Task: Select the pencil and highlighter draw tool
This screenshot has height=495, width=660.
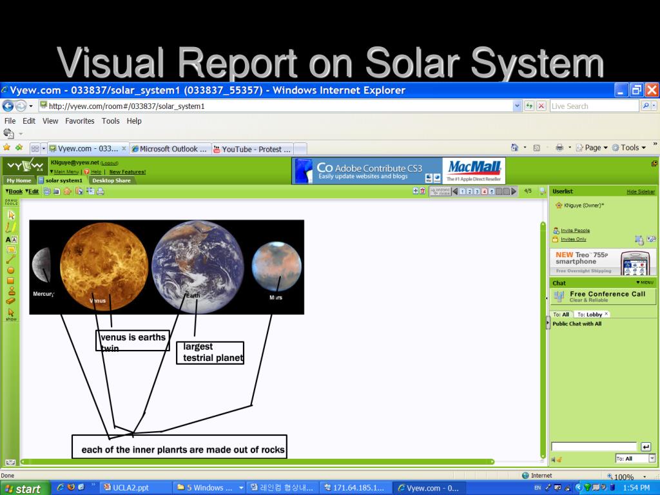Action: click(10, 228)
